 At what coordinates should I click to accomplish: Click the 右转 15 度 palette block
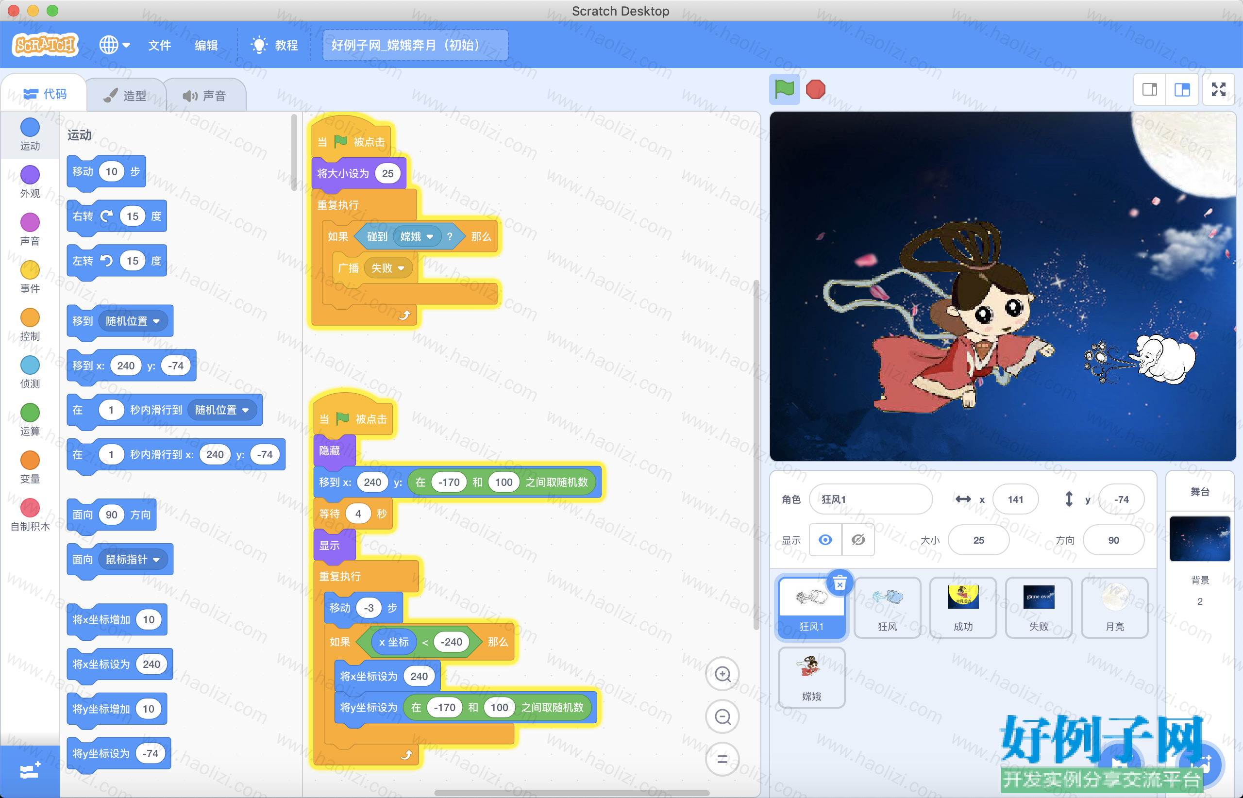117,216
